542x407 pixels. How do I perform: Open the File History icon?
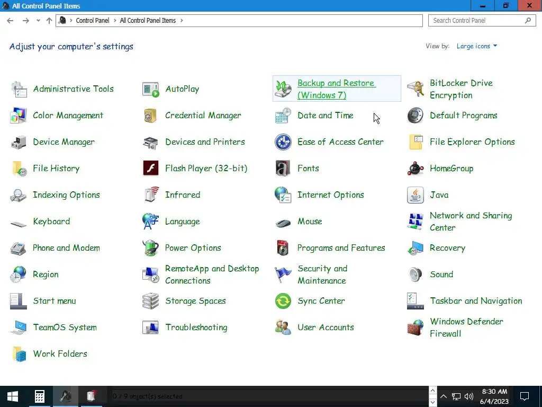point(19,169)
